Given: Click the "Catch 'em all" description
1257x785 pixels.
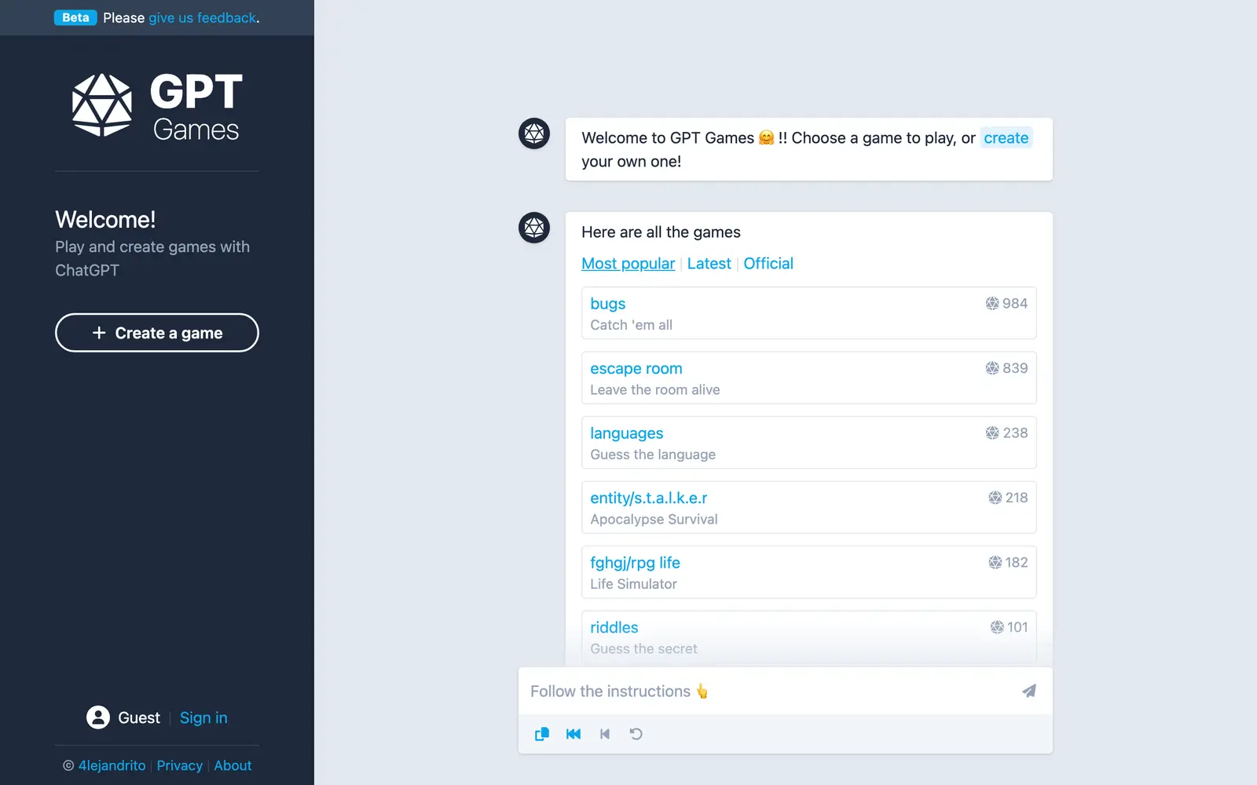Looking at the screenshot, I should coord(632,325).
